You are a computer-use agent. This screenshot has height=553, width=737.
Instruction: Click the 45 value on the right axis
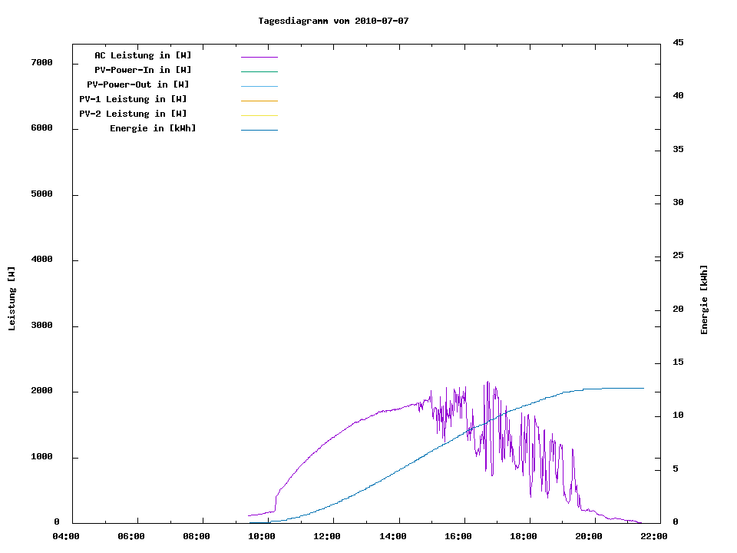678,42
